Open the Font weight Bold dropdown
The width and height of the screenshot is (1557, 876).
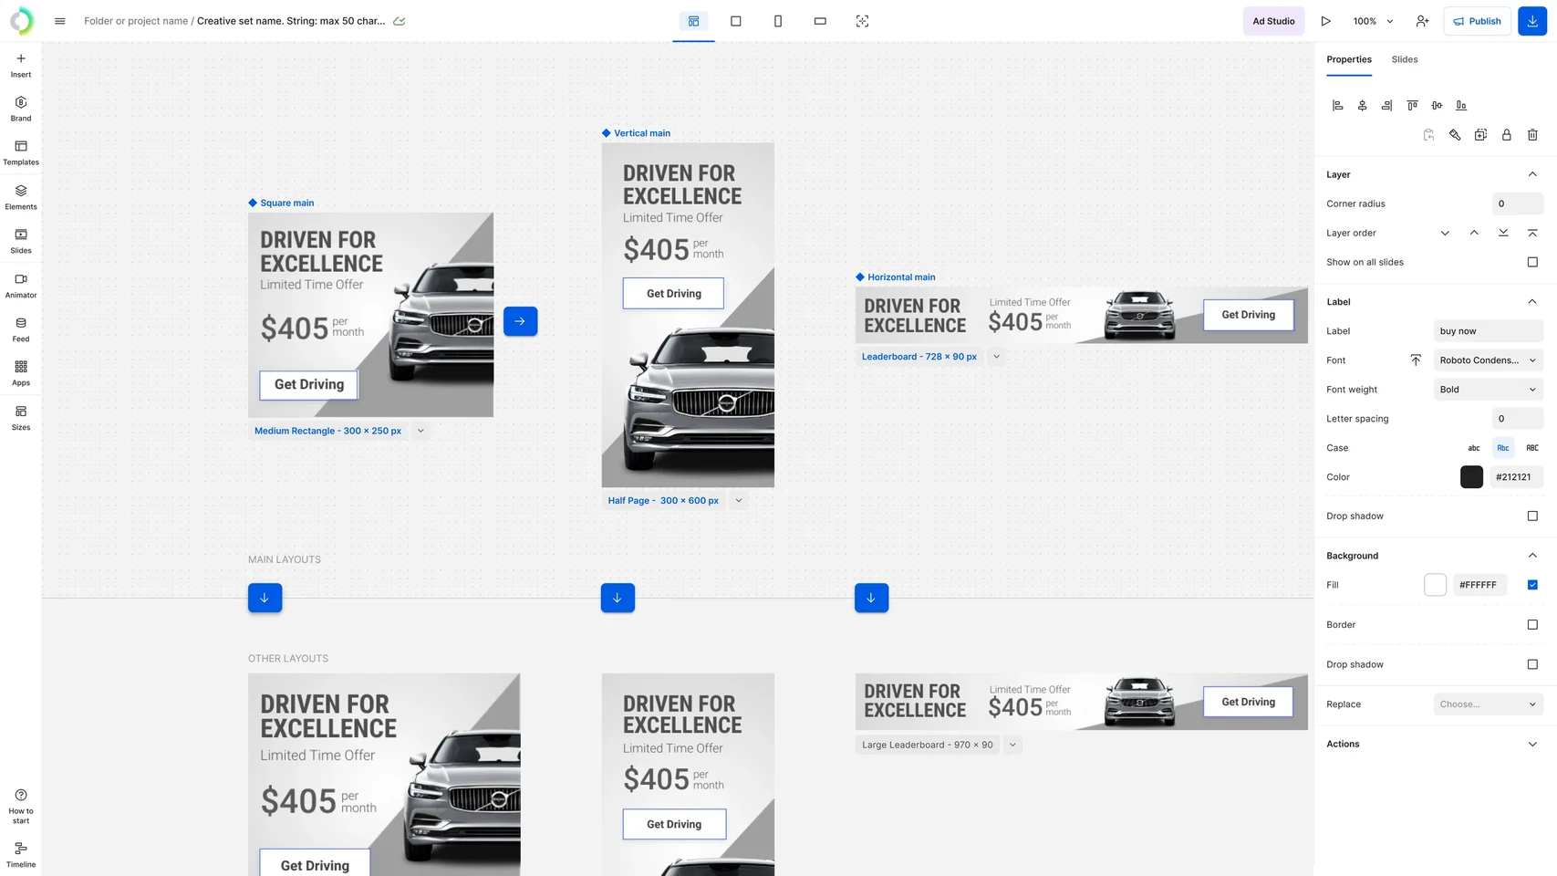[1489, 390]
